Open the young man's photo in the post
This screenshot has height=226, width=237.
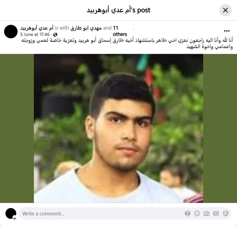pyautogui.click(x=118, y=128)
